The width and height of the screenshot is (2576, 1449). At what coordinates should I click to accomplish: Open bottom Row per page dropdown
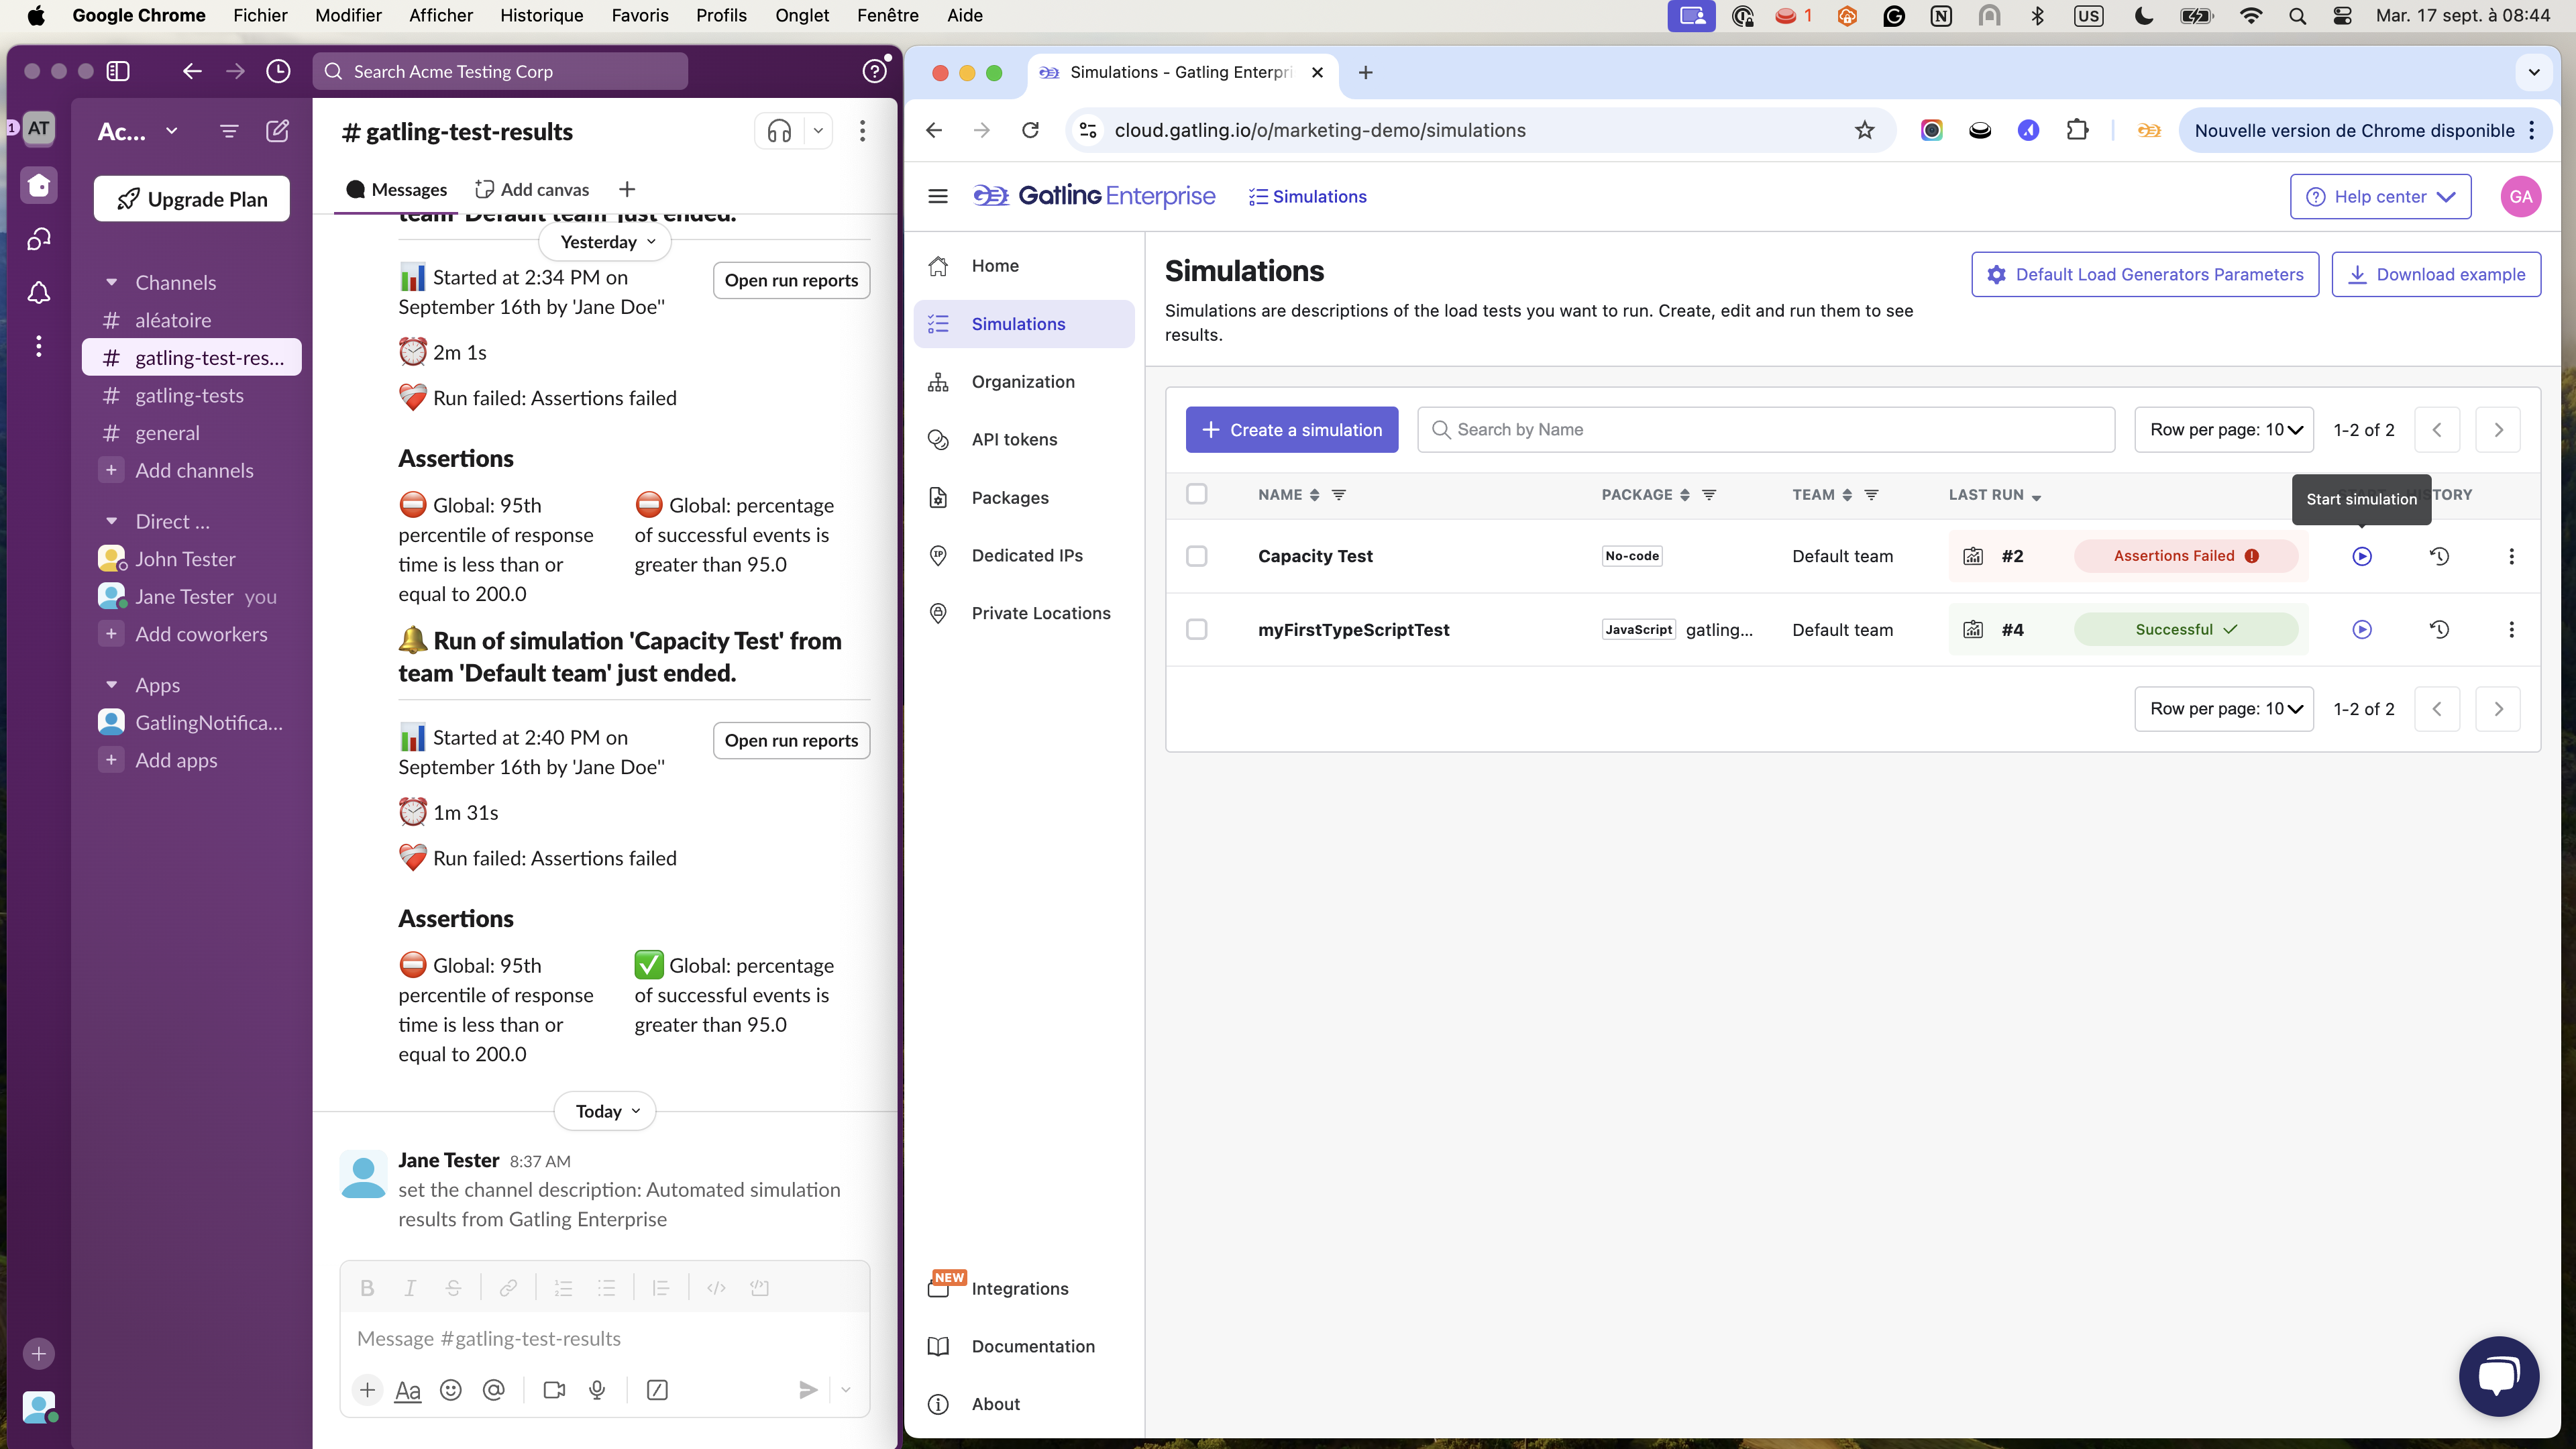[2224, 709]
